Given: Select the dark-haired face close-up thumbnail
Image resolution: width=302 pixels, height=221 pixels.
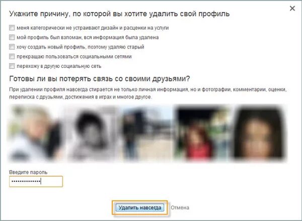Looking at the screenshot, I should pyautogui.click(x=260, y=133).
